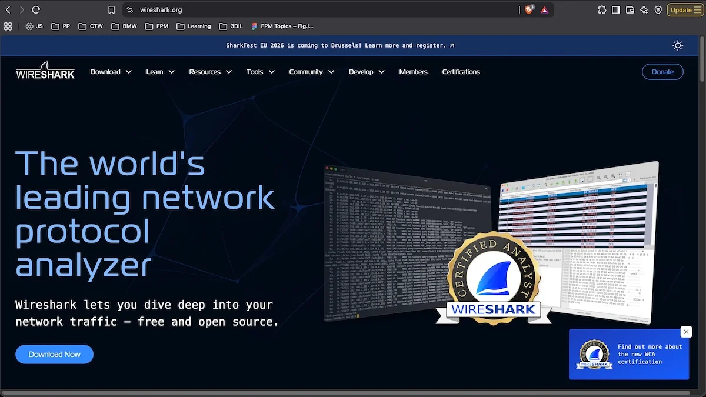Open the WCA certification popup card

tap(629, 355)
